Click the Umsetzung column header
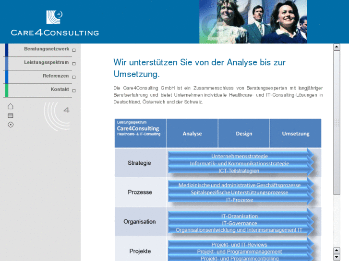349x261 pixels. click(296, 133)
